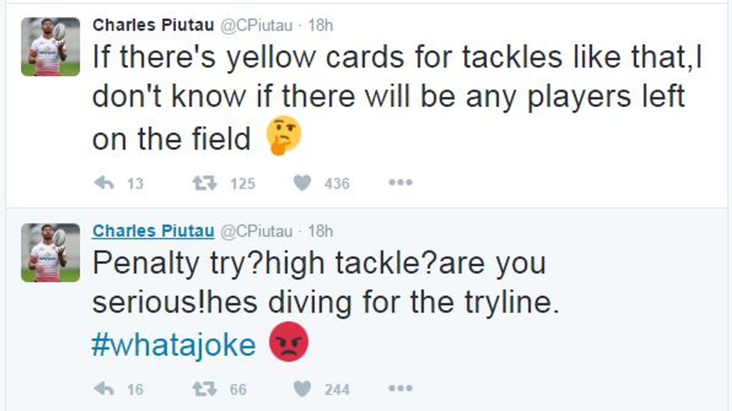
Task: Reply to the yellow cards tweet
Action: (x=104, y=183)
